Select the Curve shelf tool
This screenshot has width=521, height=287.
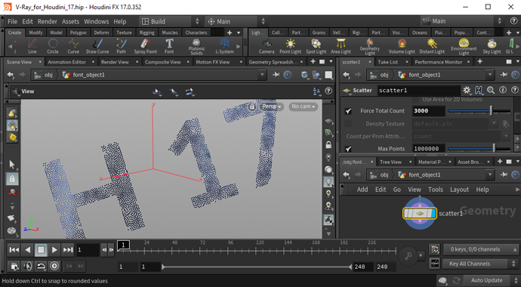pos(73,46)
